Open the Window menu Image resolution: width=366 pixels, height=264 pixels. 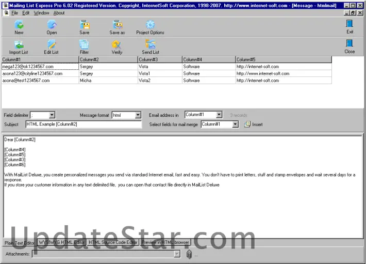(x=41, y=13)
